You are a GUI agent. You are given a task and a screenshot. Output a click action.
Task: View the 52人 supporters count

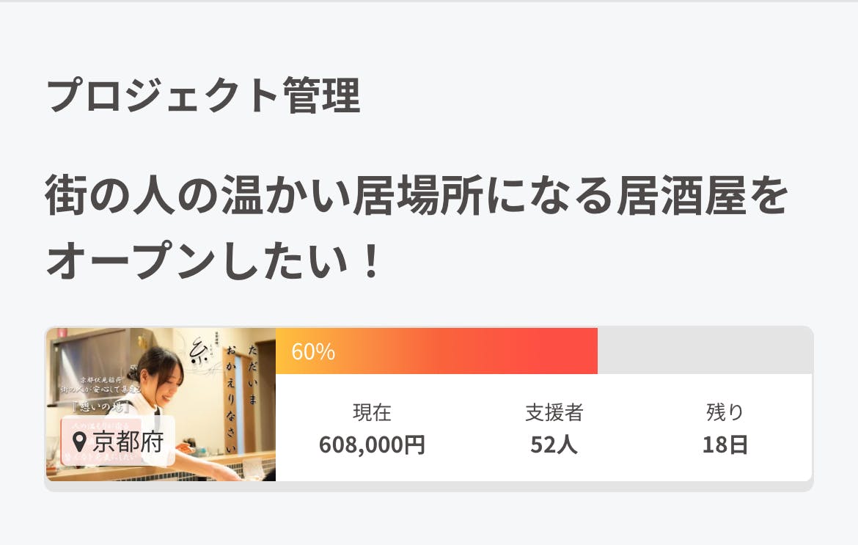[554, 445]
